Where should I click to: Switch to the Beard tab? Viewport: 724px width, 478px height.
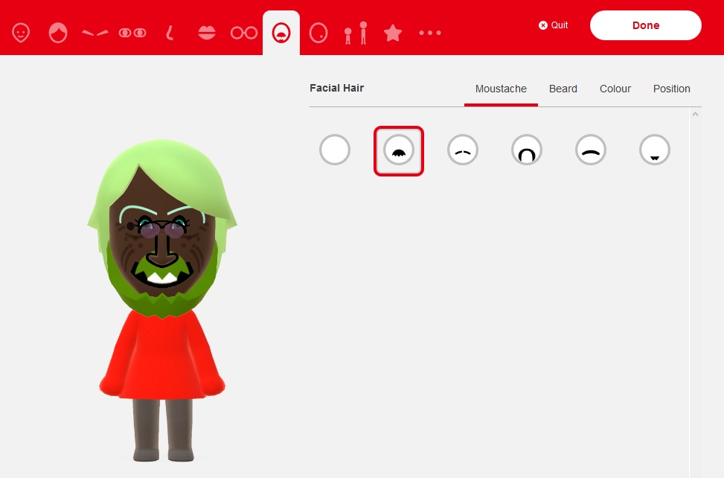pos(563,89)
